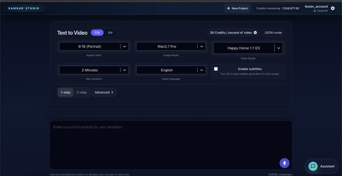Select the 1-step workflow
Viewport: 342px width, 176px height.
[66, 92]
